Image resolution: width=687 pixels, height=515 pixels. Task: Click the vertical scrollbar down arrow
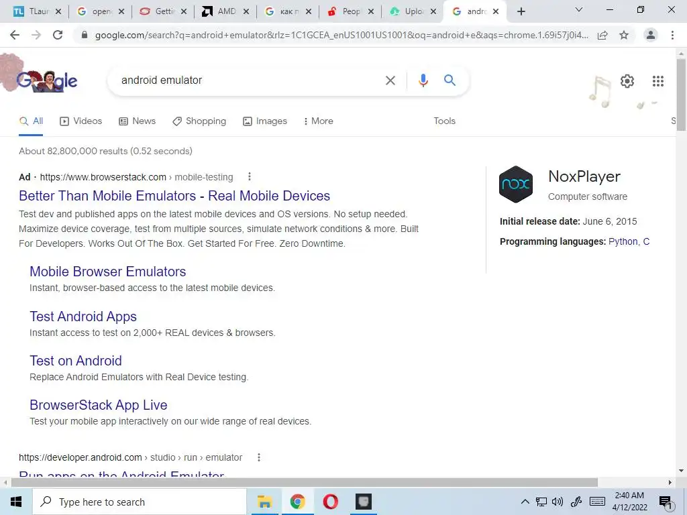click(681, 471)
